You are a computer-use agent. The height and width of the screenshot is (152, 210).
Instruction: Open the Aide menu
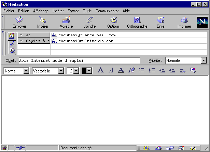[x=126, y=11]
